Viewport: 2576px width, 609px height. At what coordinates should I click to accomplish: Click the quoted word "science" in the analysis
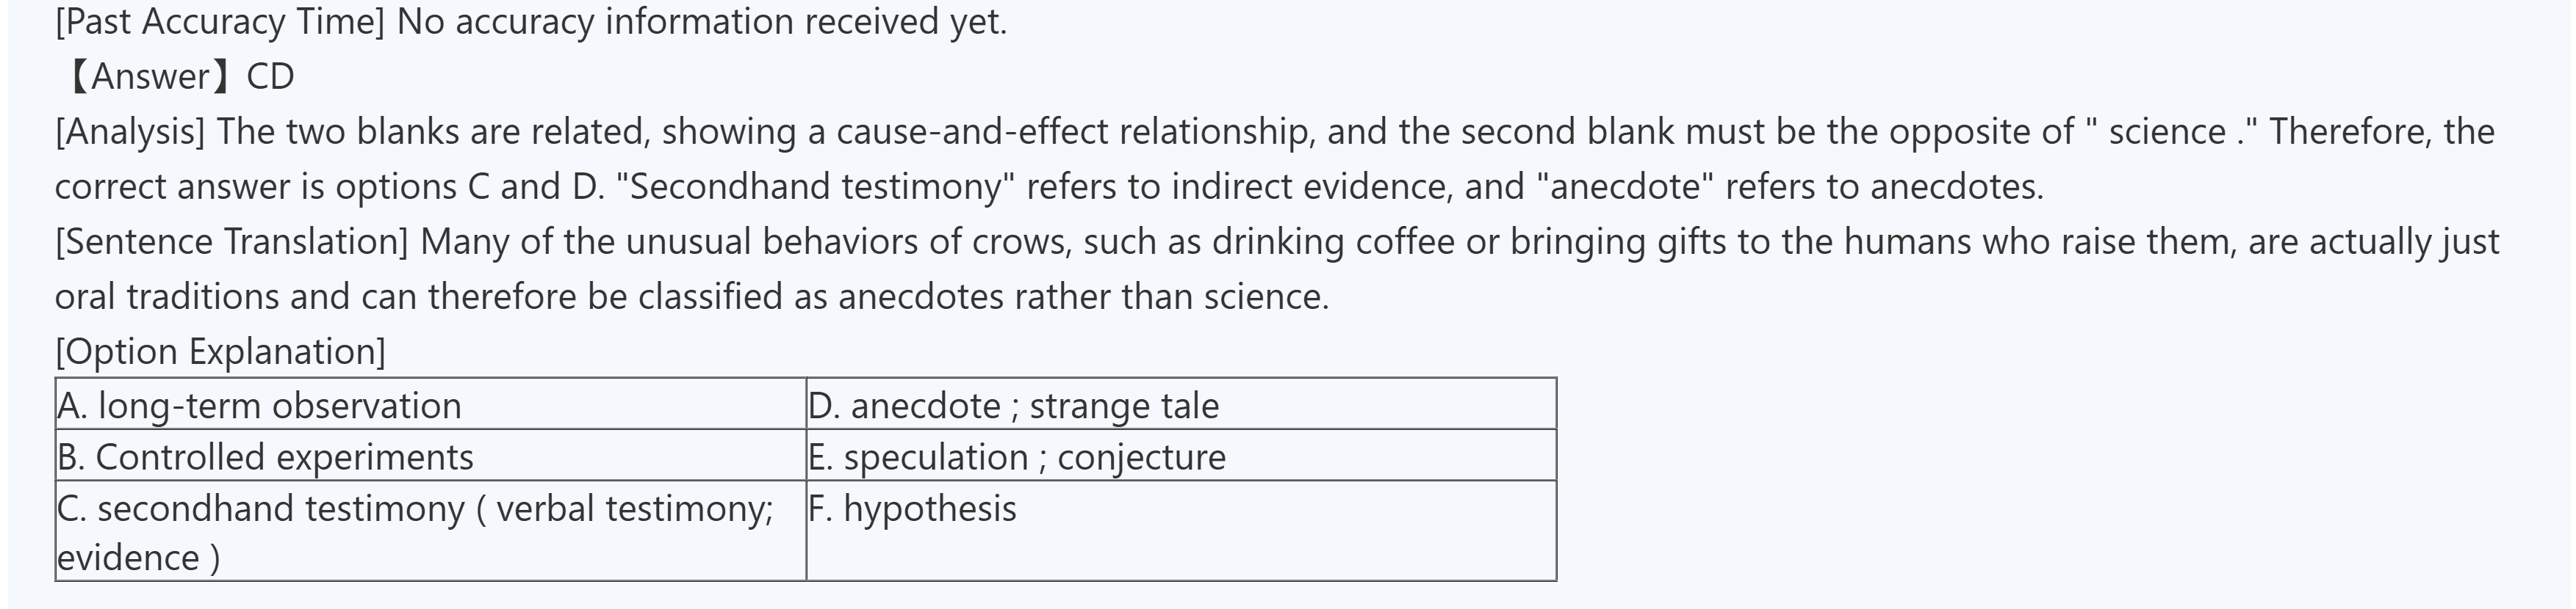point(2166,132)
